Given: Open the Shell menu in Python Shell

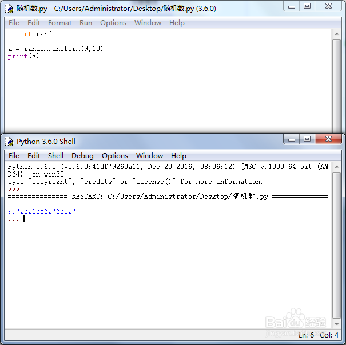Looking at the screenshot, I should 55,156.
